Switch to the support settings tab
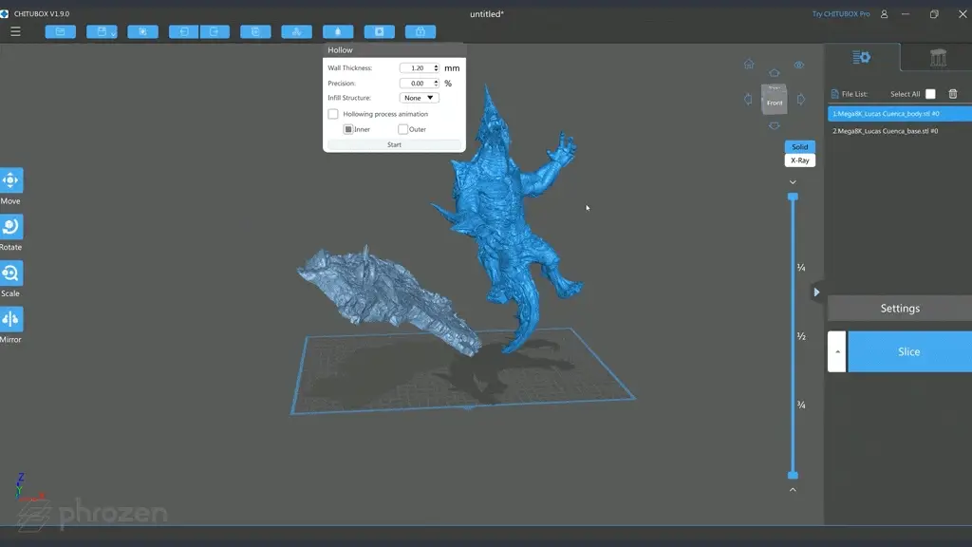Viewport: 972px width, 547px height. coord(937,58)
